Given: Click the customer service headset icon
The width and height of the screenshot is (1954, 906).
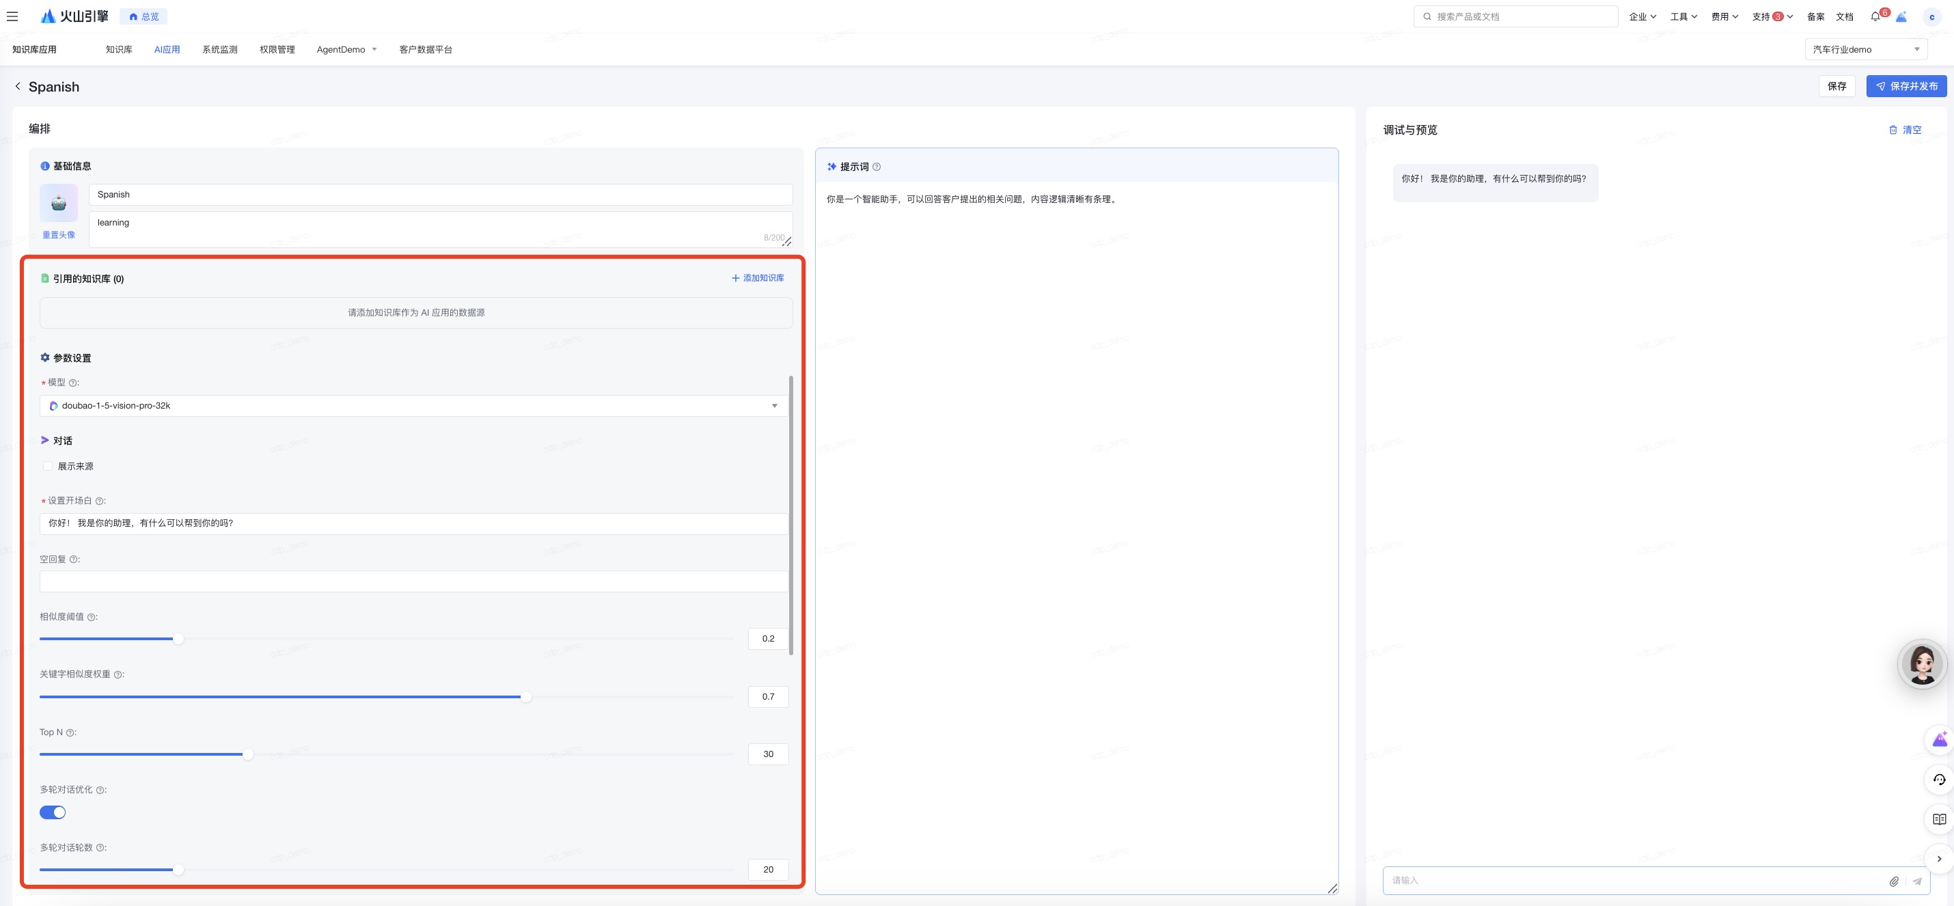Looking at the screenshot, I should [x=1939, y=780].
